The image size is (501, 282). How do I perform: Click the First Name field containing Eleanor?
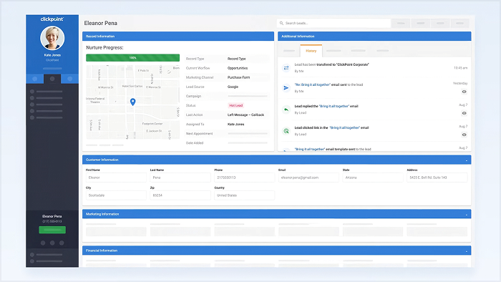pyautogui.click(x=116, y=178)
